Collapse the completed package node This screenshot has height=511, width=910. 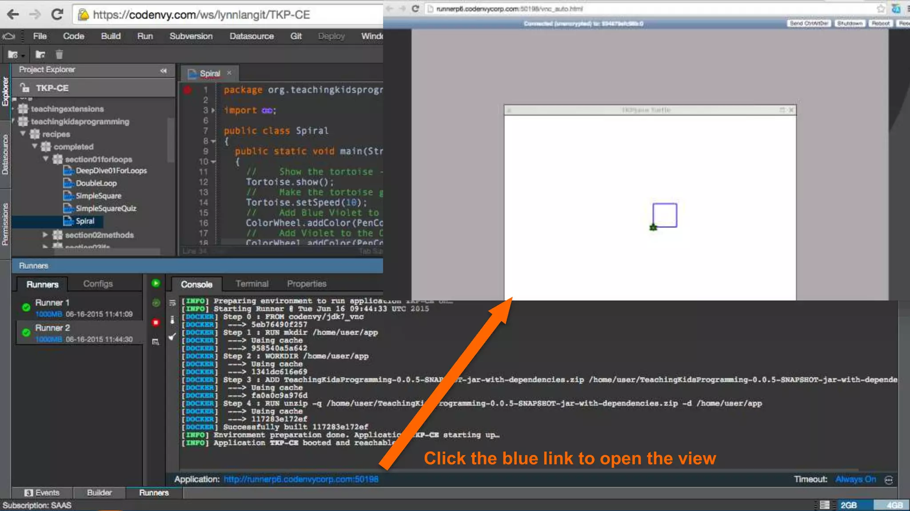(34, 146)
